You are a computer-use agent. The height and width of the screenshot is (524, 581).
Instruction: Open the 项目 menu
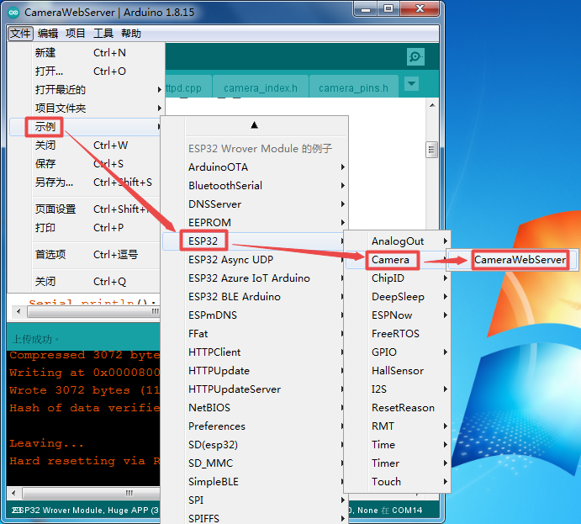click(76, 34)
